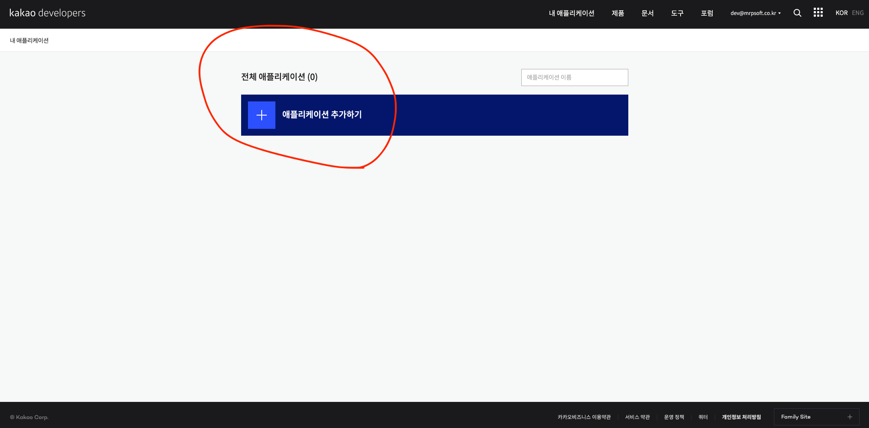Click the kakao developers logo
Image resolution: width=869 pixels, height=428 pixels.
48,13
